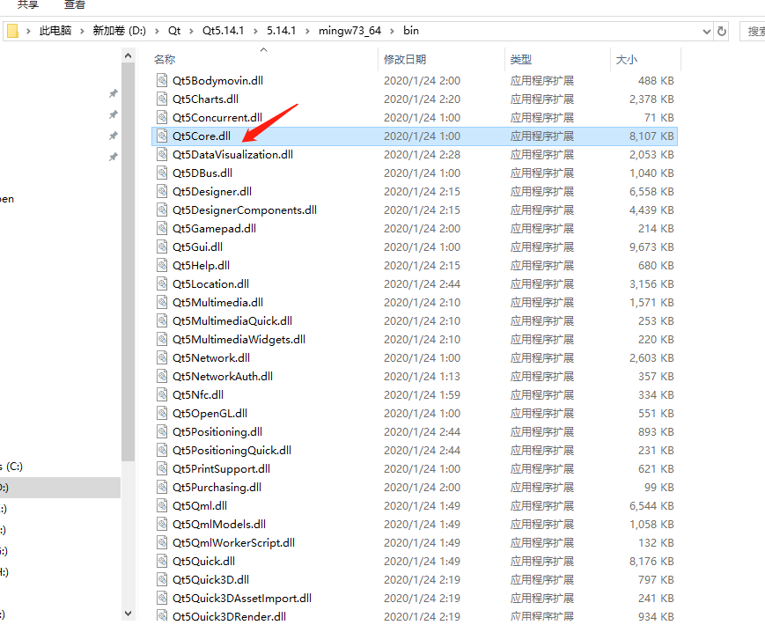
Task: Click the refresh icon beside the address bar
Action: (721, 30)
